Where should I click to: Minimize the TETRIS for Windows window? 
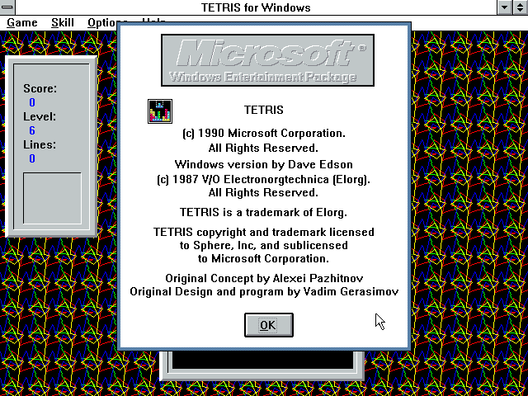[x=504, y=7]
